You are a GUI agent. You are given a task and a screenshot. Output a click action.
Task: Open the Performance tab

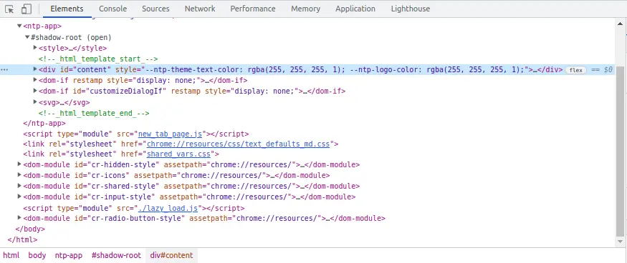[x=253, y=9]
